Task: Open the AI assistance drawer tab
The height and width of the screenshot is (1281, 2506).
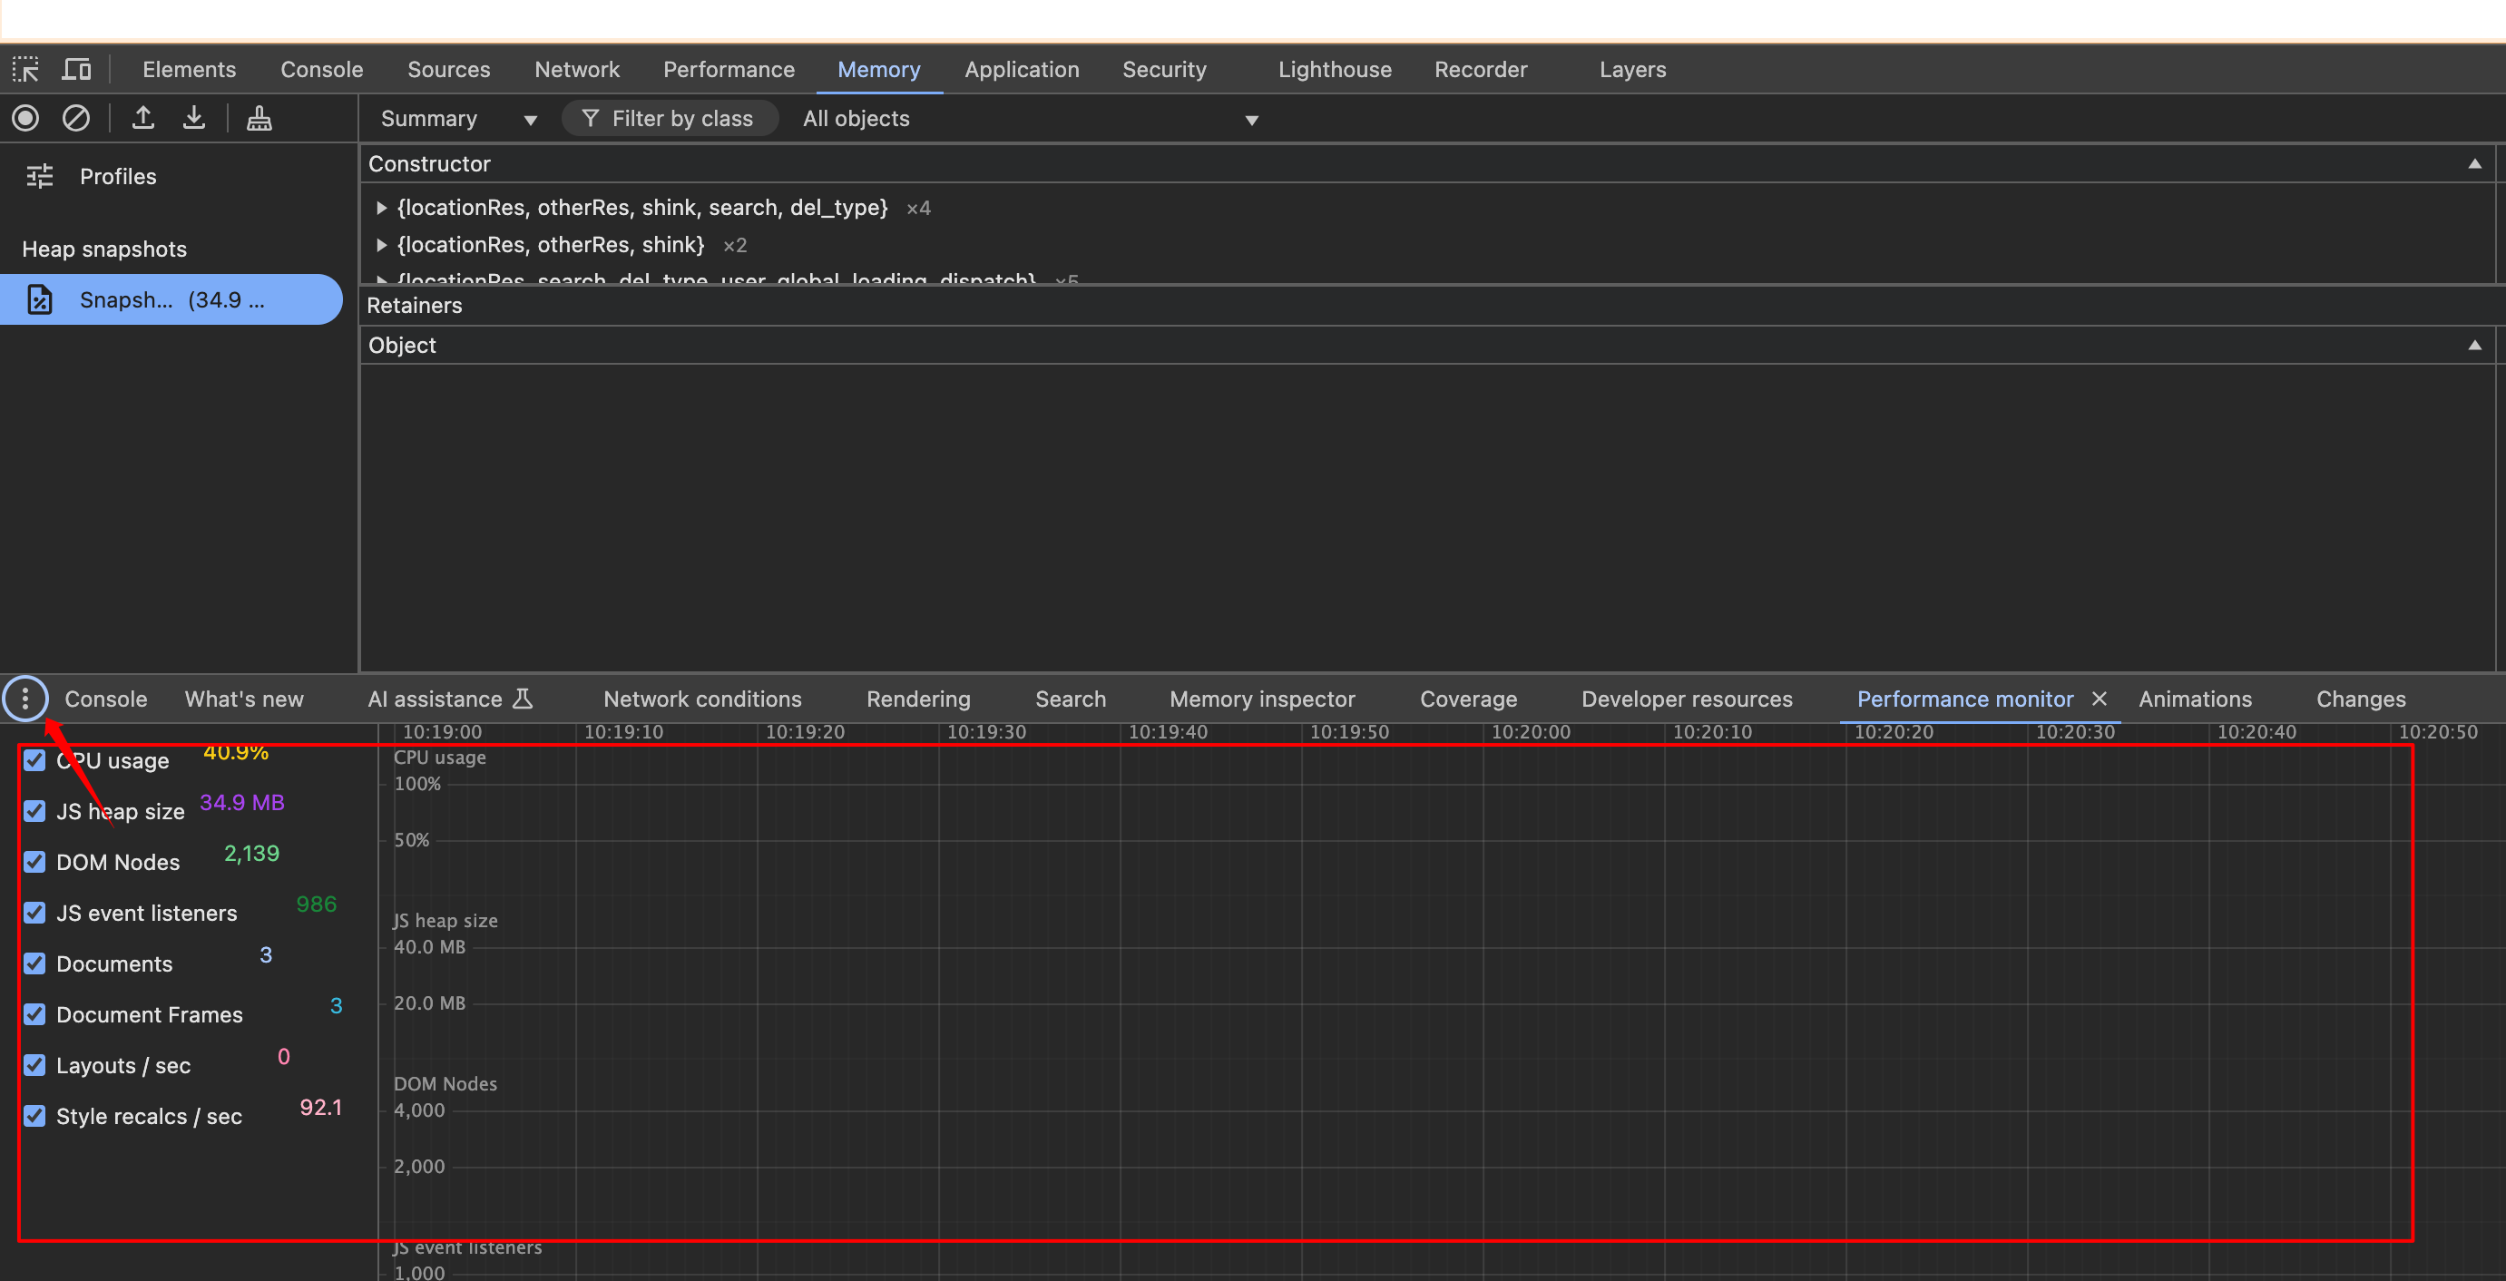Action: click(x=449, y=699)
